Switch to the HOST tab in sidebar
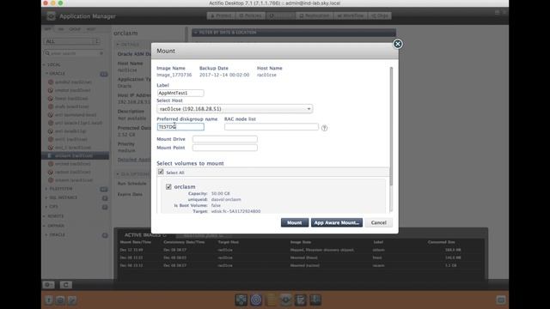 coord(91,29)
